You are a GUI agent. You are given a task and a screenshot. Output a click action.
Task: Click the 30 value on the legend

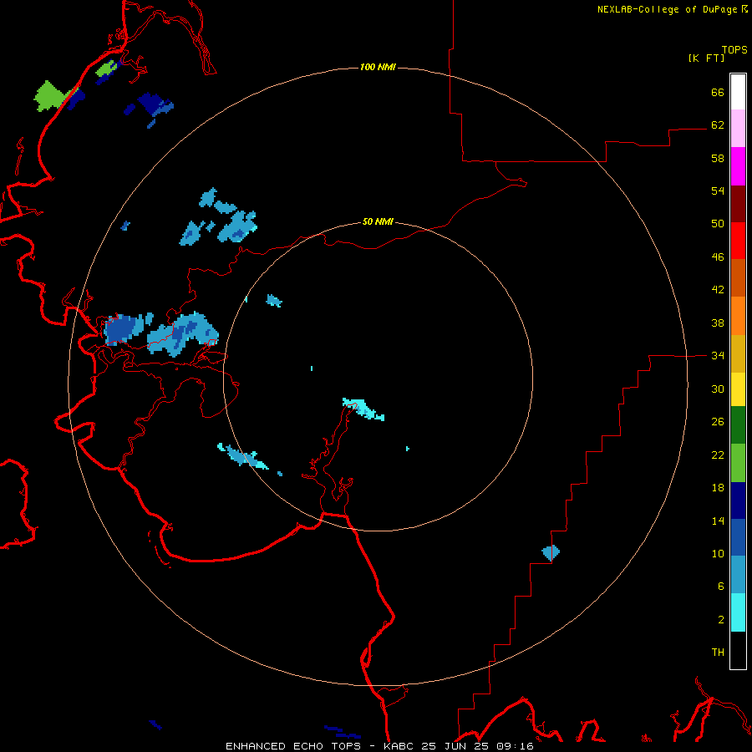click(718, 389)
